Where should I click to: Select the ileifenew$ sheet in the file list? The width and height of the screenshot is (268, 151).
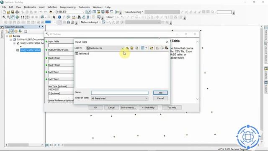pyautogui.click(x=82, y=54)
